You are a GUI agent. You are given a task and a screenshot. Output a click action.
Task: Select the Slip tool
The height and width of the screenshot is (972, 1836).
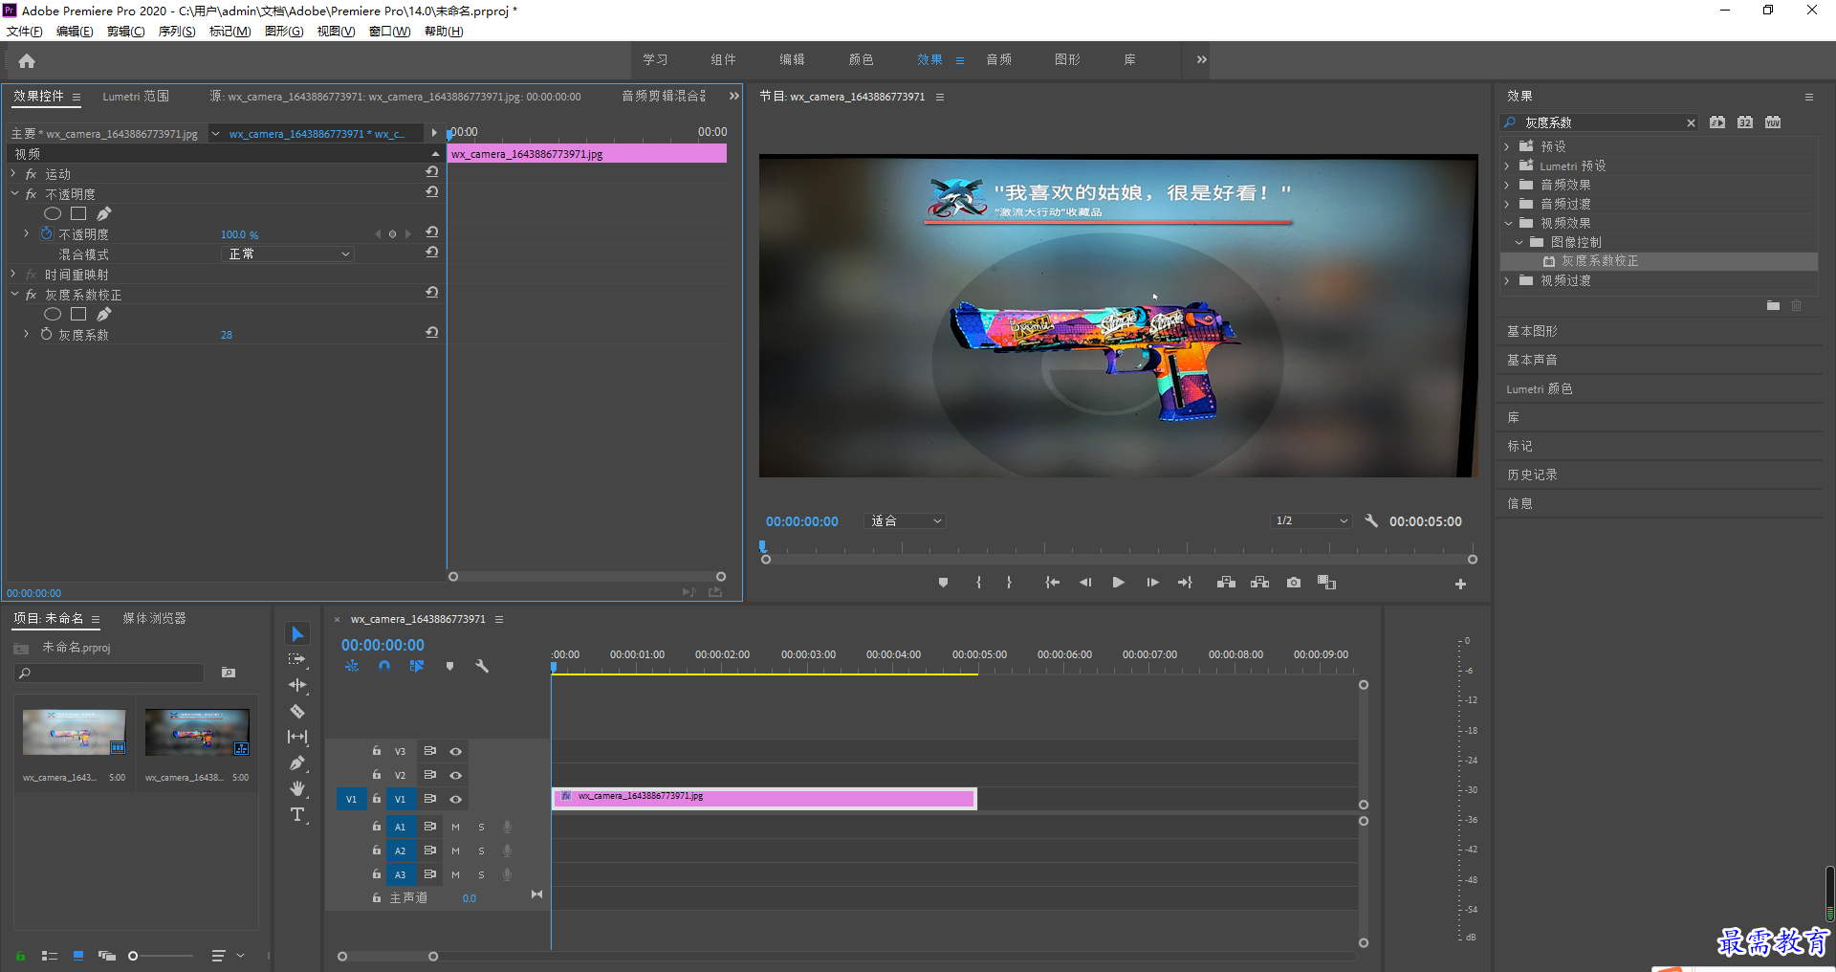(297, 737)
